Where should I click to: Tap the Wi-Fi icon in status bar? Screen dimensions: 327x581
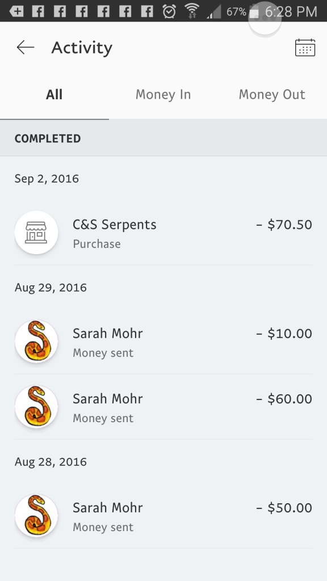point(192,11)
